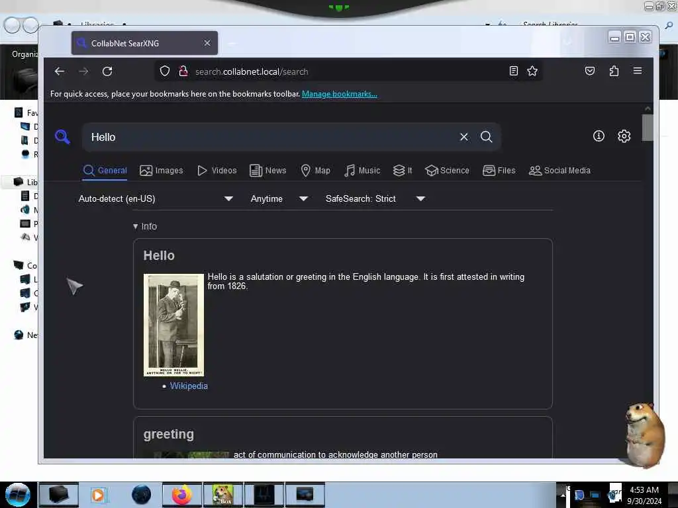Open the Extensions puzzle icon
This screenshot has width=678, height=508.
(x=614, y=71)
